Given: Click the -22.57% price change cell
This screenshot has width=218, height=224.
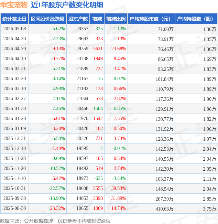Looking at the screenshot, I should (57, 188).
